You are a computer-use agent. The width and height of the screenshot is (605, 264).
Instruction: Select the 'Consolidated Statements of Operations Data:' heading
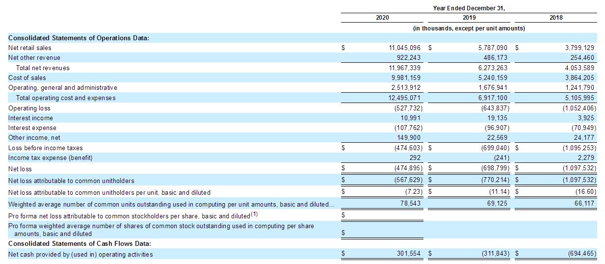[x=79, y=38]
